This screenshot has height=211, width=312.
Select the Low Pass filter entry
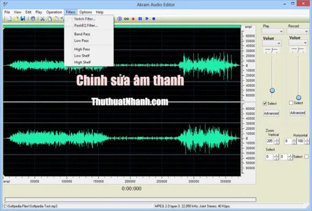tap(89, 41)
